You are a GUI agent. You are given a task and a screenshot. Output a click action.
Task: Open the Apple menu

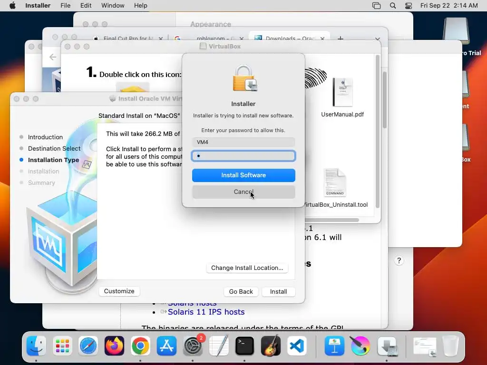tap(12, 6)
